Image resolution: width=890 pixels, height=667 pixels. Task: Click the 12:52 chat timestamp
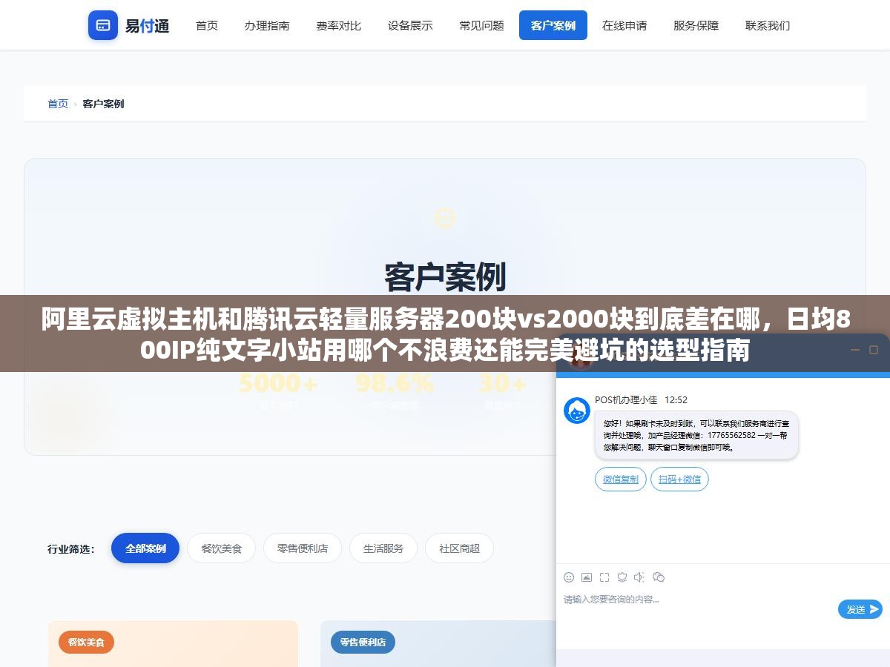[676, 399]
